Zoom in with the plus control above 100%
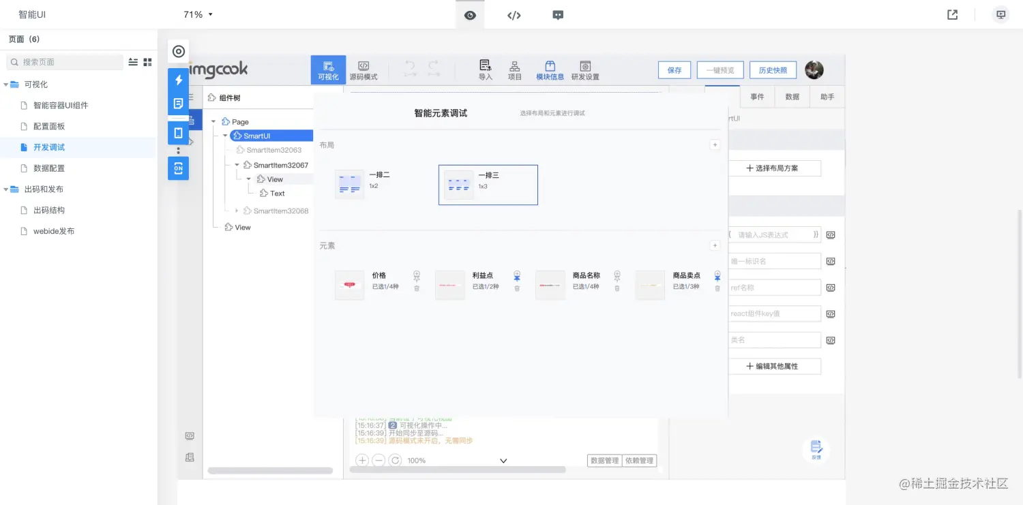The width and height of the screenshot is (1023, 505). click(361, 460)
